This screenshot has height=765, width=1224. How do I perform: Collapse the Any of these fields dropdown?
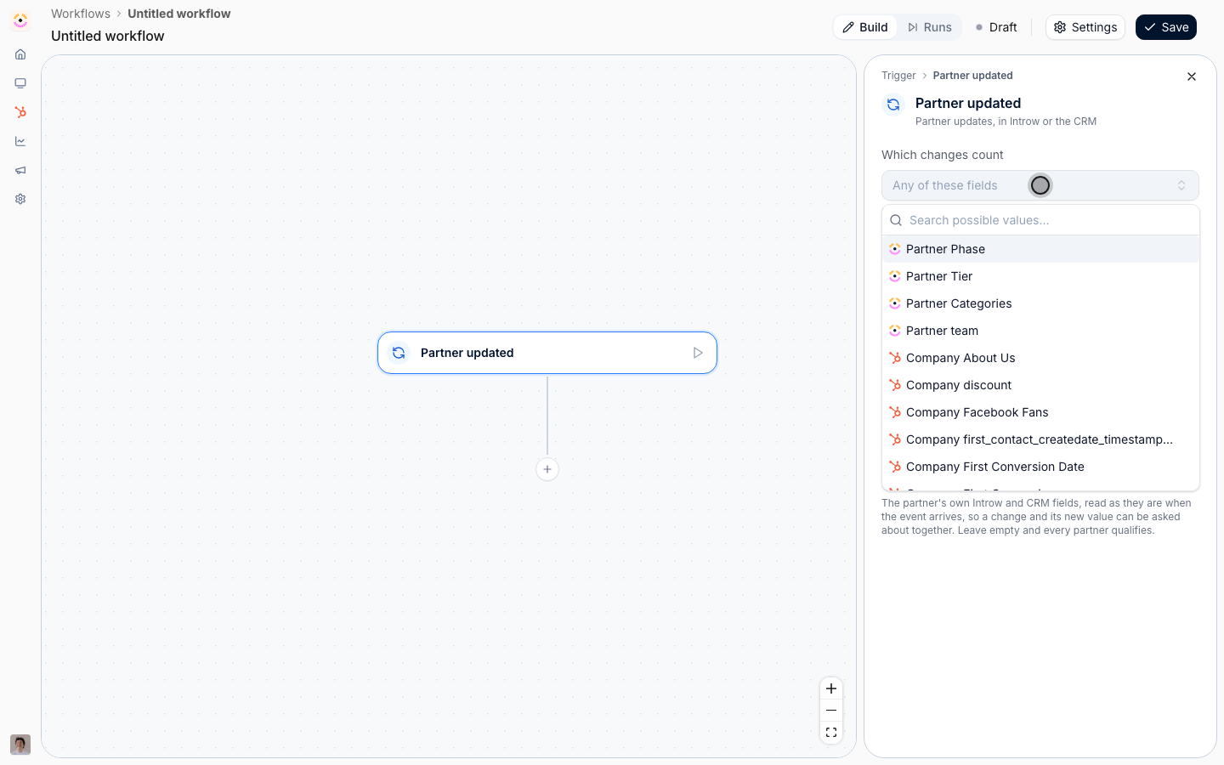click(x=1040, y=185)
